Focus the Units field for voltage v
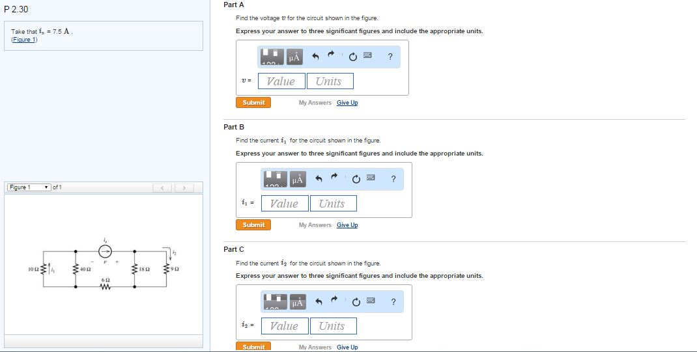The width and height of the screenshot is (697, 352). (330, 81)
